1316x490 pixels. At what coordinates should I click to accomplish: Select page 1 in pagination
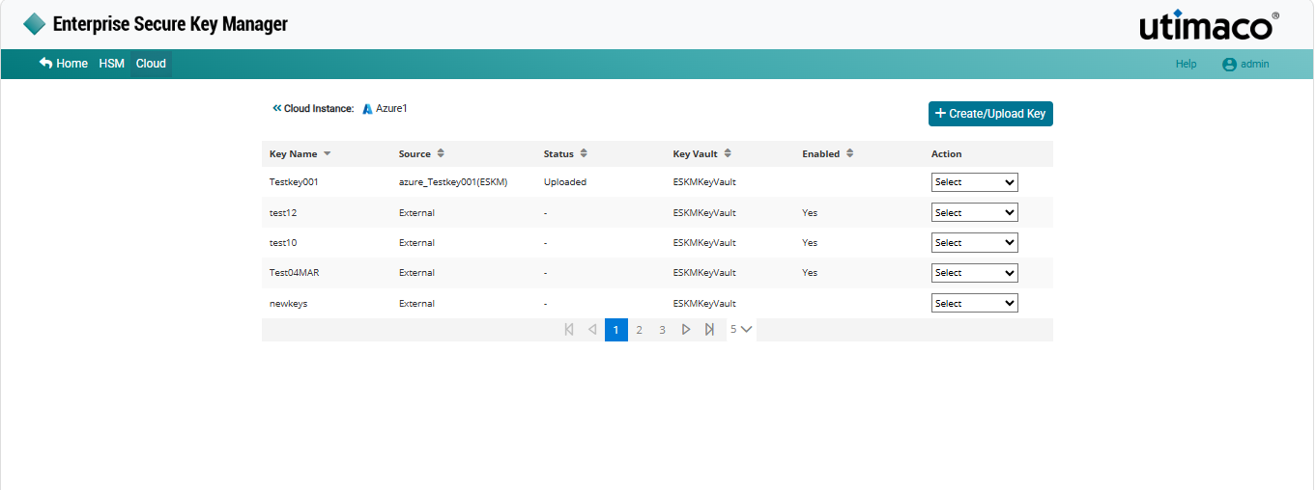pos(616,330)
